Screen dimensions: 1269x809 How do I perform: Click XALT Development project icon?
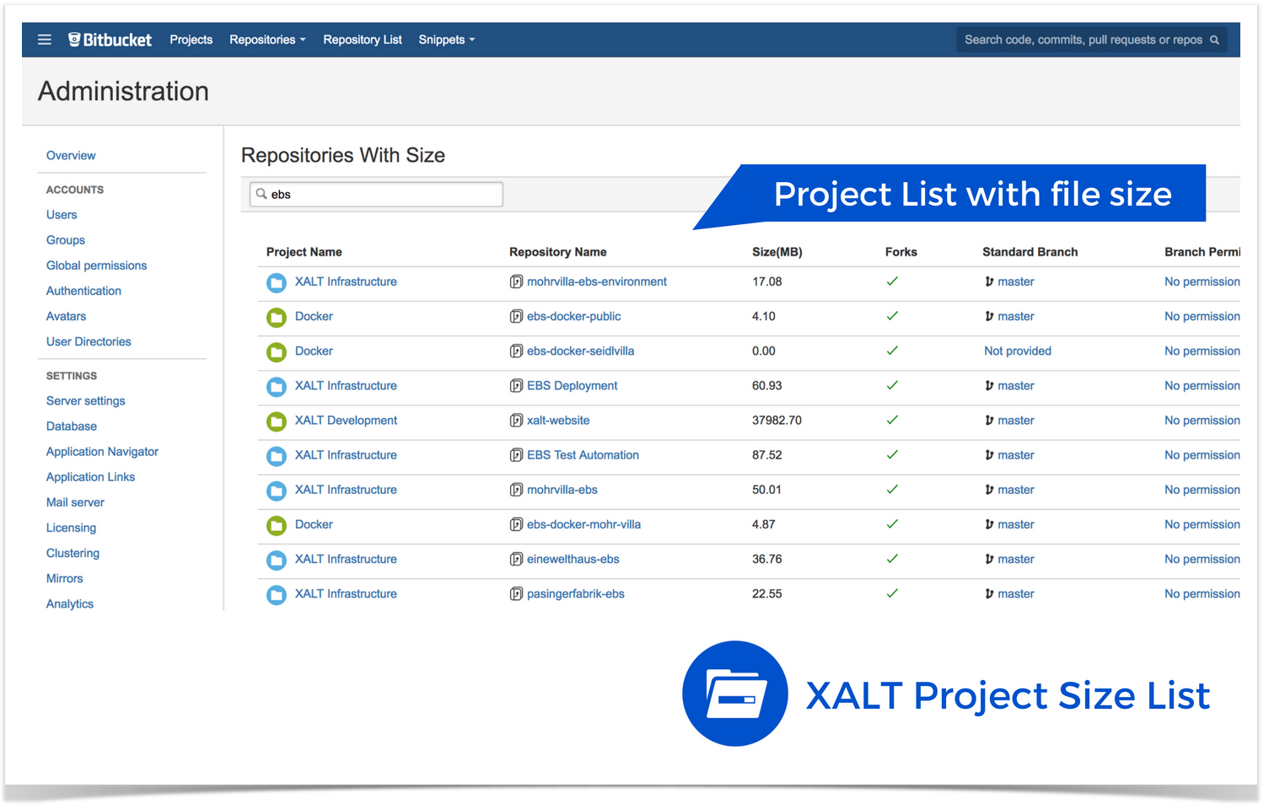(x=277, y=421)
